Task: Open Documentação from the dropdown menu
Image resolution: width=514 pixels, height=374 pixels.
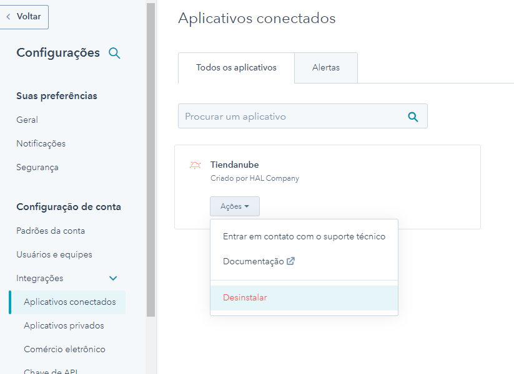Action: (253, 262)
